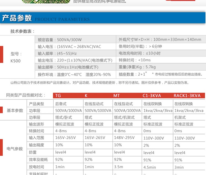The width and height of the screenshot is (206, 175).
Task: Select 92% in the K column
Action: 88,159
